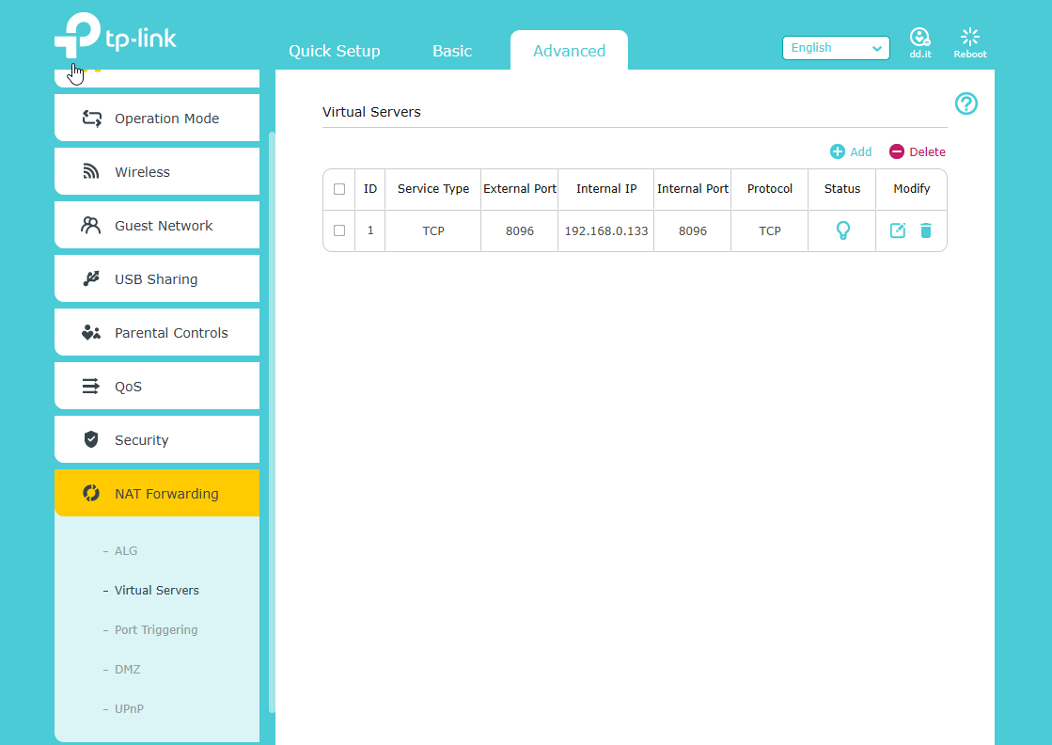Toggle the status light bulb for entry 1
Screen dimensions: 1052x745
(x=842, y=230)
